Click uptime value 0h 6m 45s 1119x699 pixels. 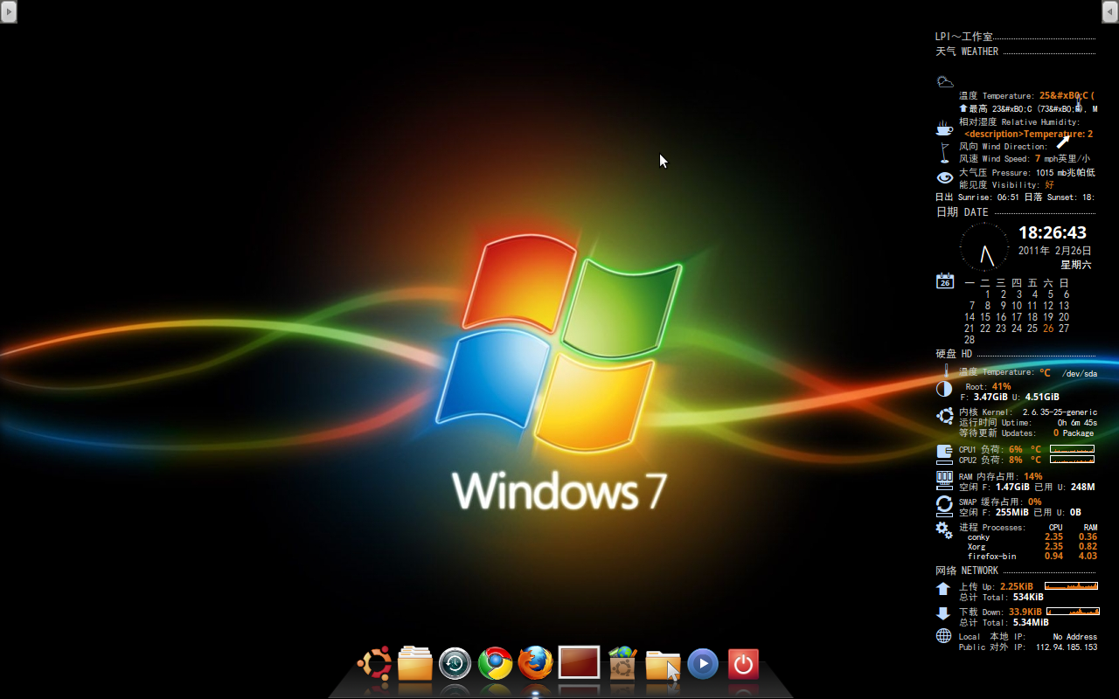(1077, 423)
